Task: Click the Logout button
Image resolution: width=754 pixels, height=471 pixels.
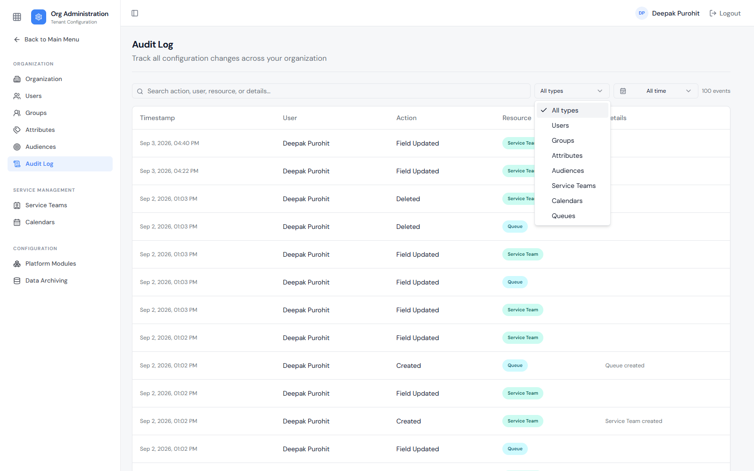Action: pyautogui.click(x=725, y=13)
